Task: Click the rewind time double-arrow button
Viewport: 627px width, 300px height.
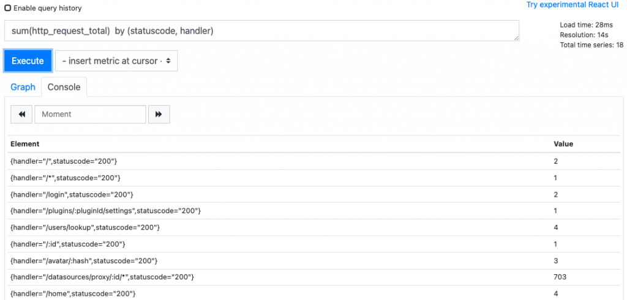Action: coord(21,114)
